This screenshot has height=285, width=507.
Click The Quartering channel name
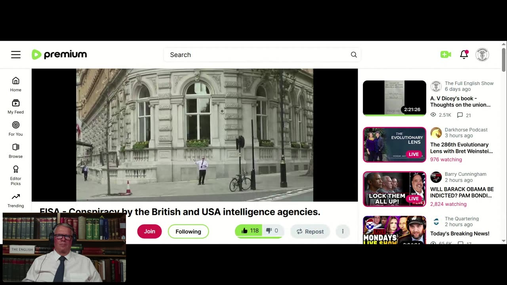pyautogui.click(x=462, y=218)
